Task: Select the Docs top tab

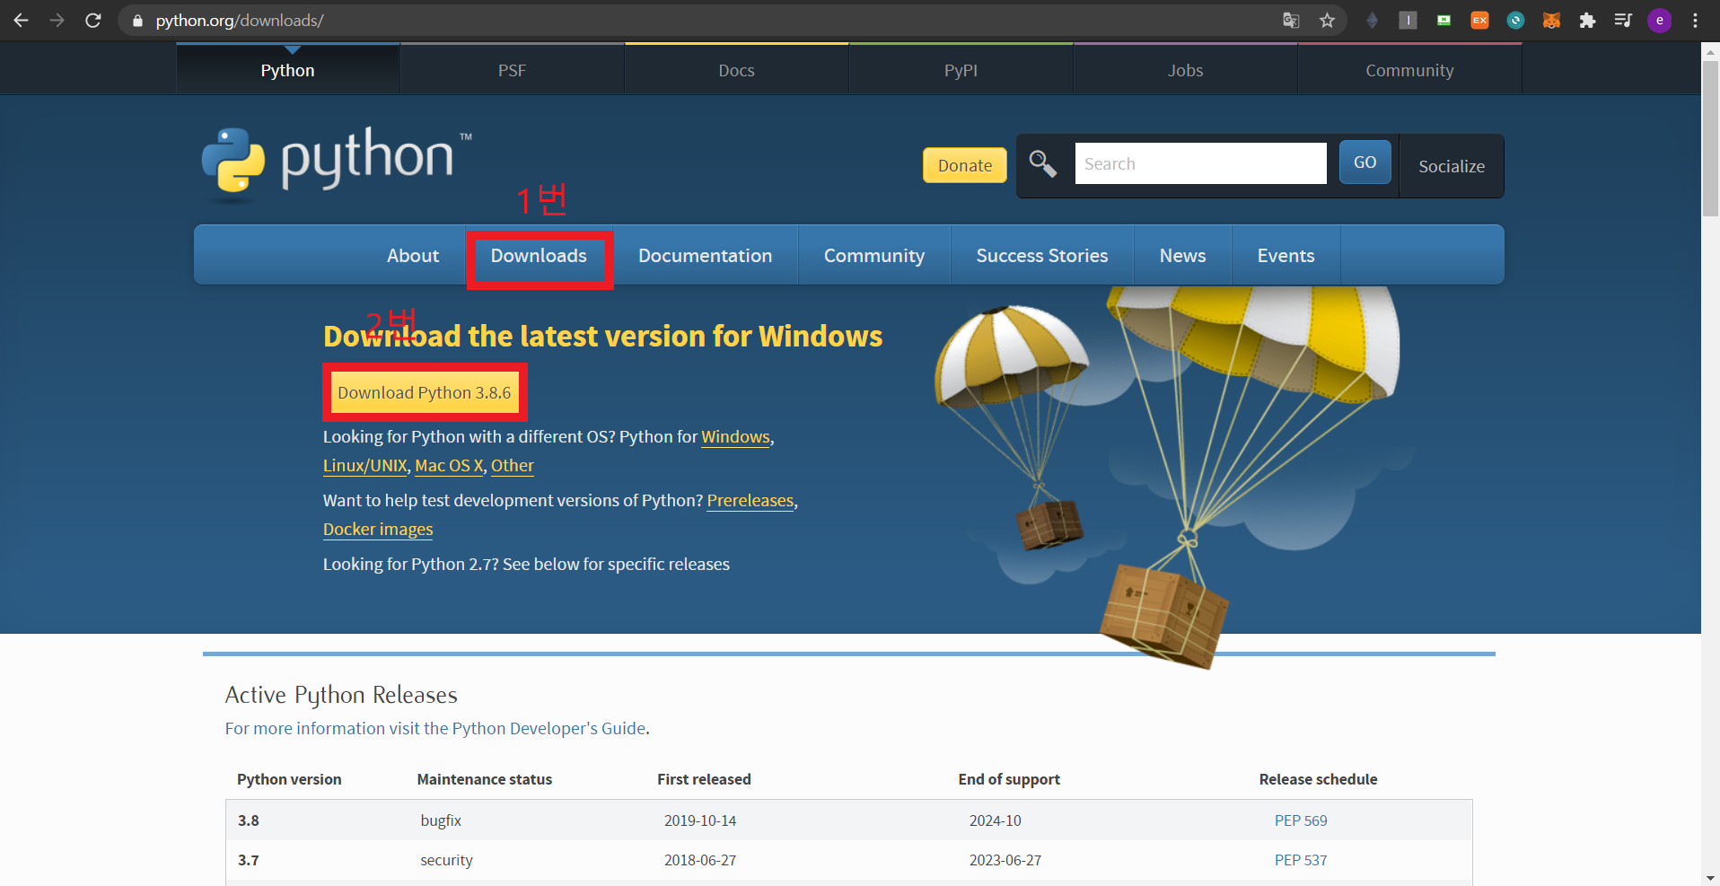Action: click(736, 70)
